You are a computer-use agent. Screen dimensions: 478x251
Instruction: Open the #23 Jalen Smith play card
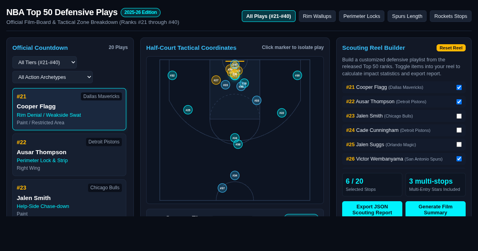point(69,198)
